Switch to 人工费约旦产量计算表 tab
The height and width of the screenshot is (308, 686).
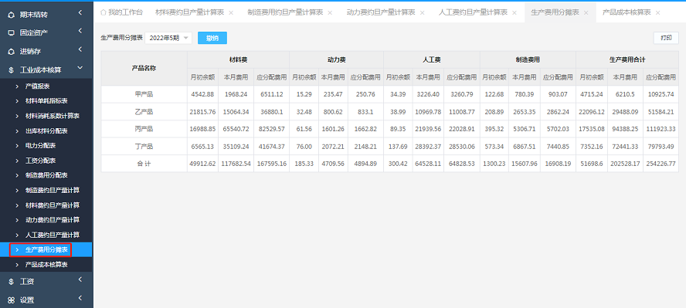pyautogui.click(x=473, y=12)
